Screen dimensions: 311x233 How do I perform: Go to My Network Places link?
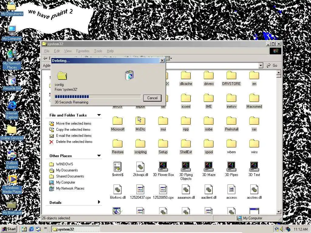click(70, 188)
